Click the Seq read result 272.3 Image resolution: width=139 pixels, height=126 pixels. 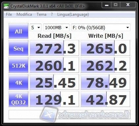click(x=54, y=48)
